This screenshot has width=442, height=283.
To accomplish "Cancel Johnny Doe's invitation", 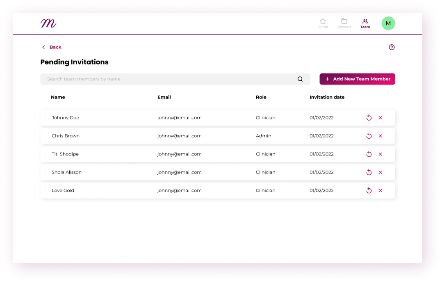I will (380, 118).
